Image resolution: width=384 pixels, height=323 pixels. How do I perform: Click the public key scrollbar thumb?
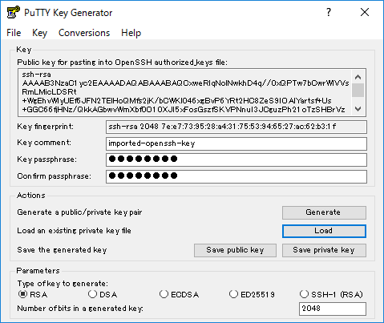[358, 91]
